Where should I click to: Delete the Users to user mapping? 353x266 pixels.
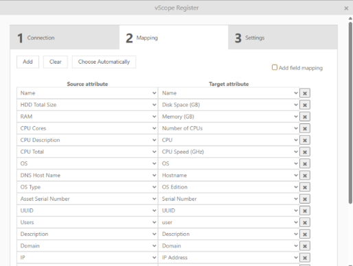click(x=305, y=223)
